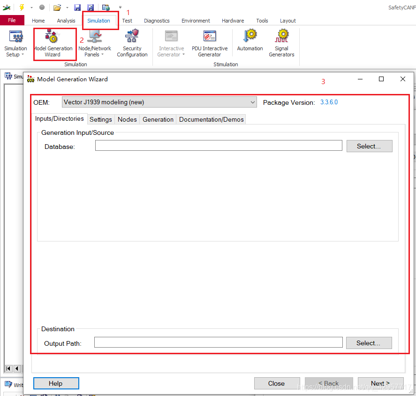This screenshot has width=416, height=396.
Task: Open the Interactive Generator
Action: tap(171, 43)
